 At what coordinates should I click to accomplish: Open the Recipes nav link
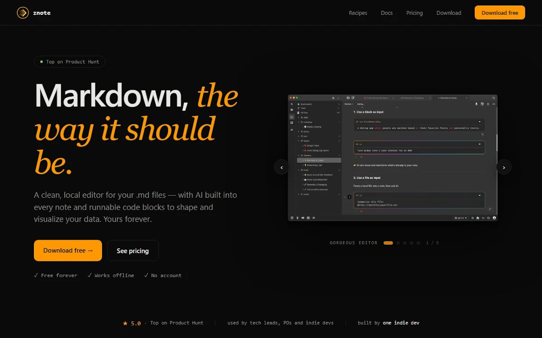[x=358, y=13]
